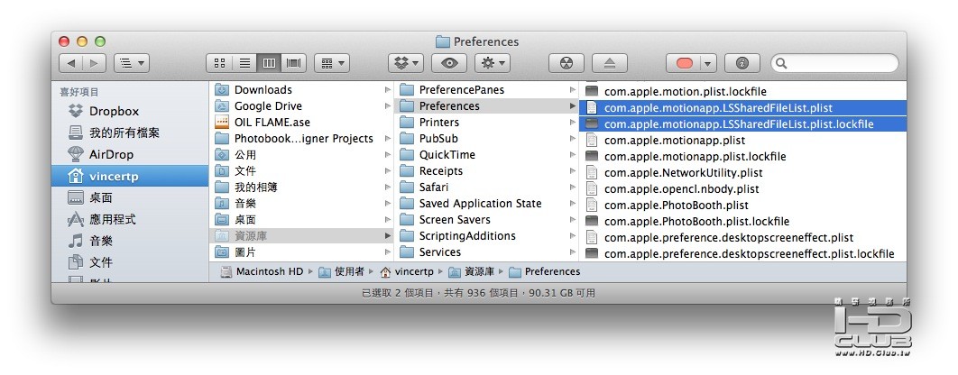Select com.apple.motionapp.LSSharedFileList.plist.lockfile
Image resolution: width=958 pixels, height=375 pixels.
coord(743,124)
